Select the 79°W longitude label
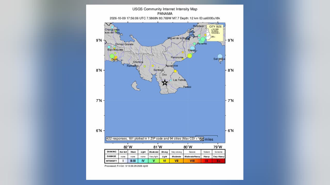The height and width of the screenshot is (185, 330). pyautogui.click(x=218, y=147)
